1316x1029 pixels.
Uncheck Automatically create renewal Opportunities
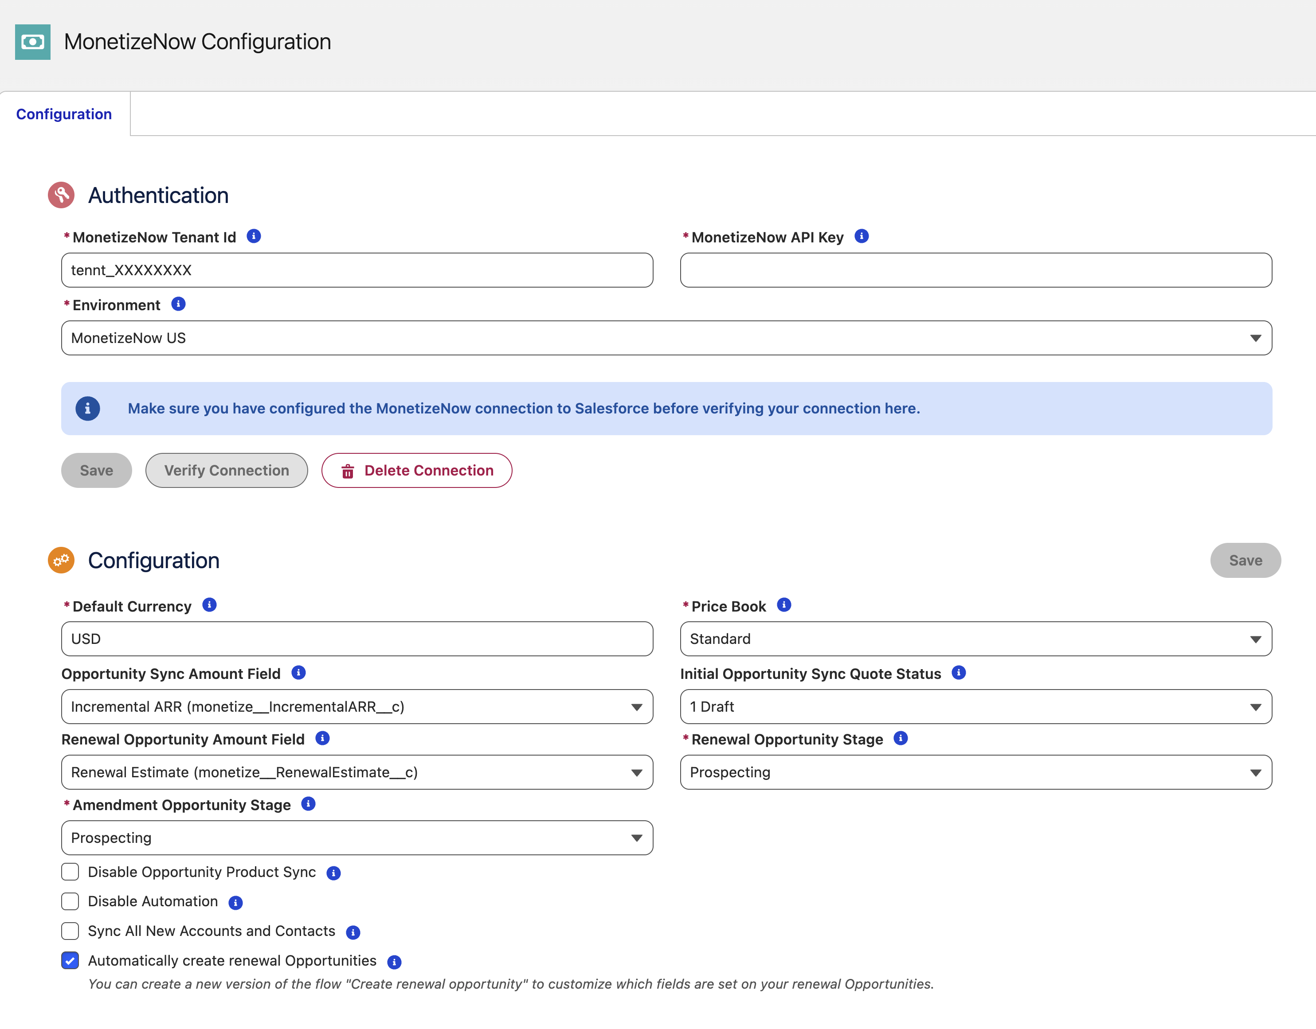point(70,960)
